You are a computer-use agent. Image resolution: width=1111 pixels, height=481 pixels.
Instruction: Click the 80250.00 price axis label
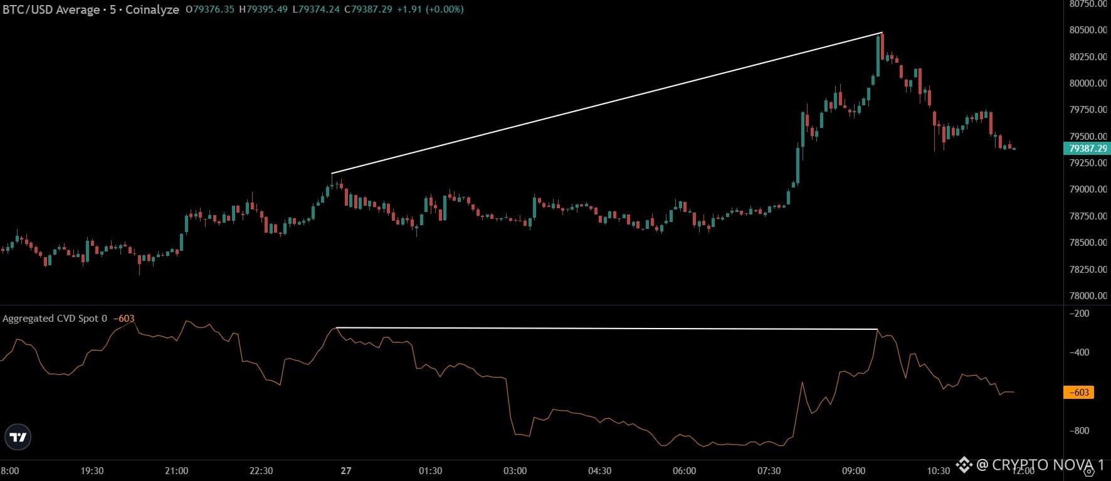tap(1088, 56)
